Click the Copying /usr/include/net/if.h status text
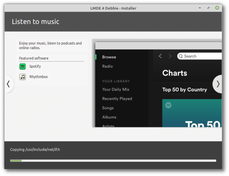229x176 pixels. pos(35,149)
